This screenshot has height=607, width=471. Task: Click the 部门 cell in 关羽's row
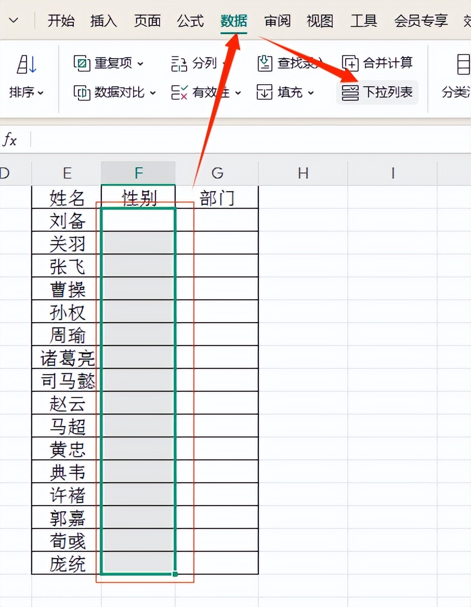click(217, 243)
